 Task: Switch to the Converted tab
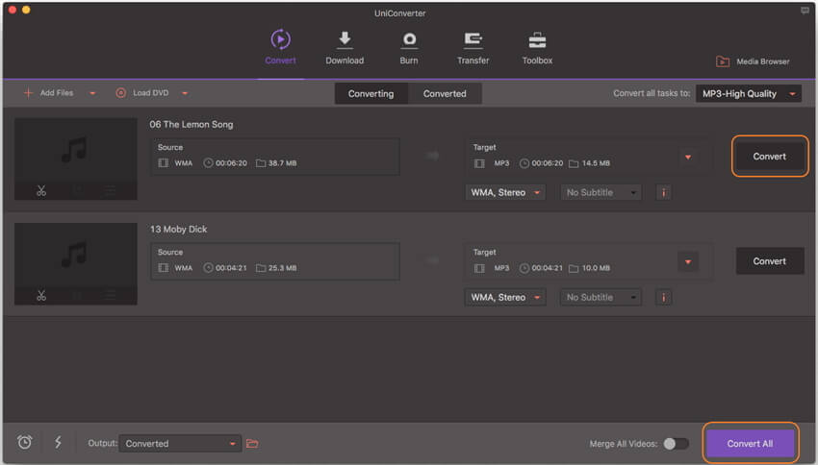coord(445,94)
